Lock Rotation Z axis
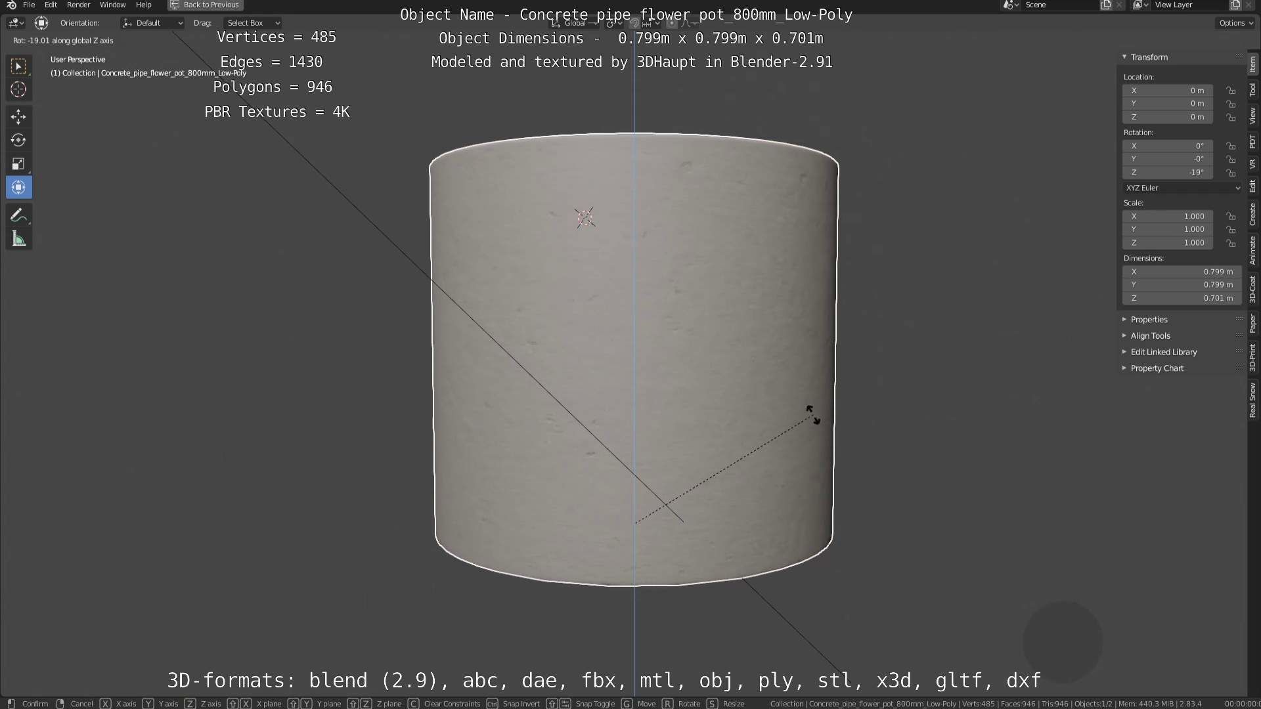This screenshot has width=1261, height=709. (1231, 173)
